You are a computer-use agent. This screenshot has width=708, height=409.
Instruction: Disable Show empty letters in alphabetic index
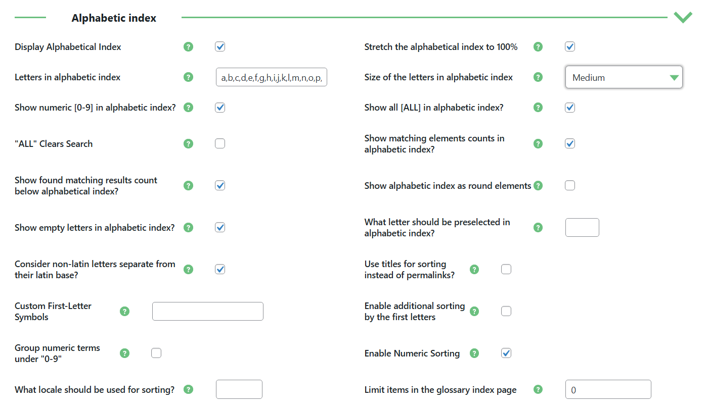[x=220, y=227]
